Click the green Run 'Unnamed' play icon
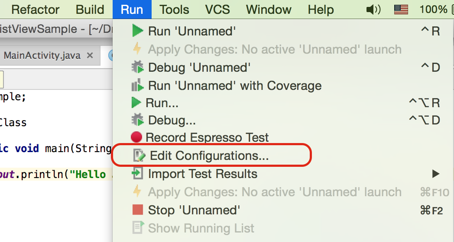The width and height of the screenshot is (454, 242). pos(137,31)
